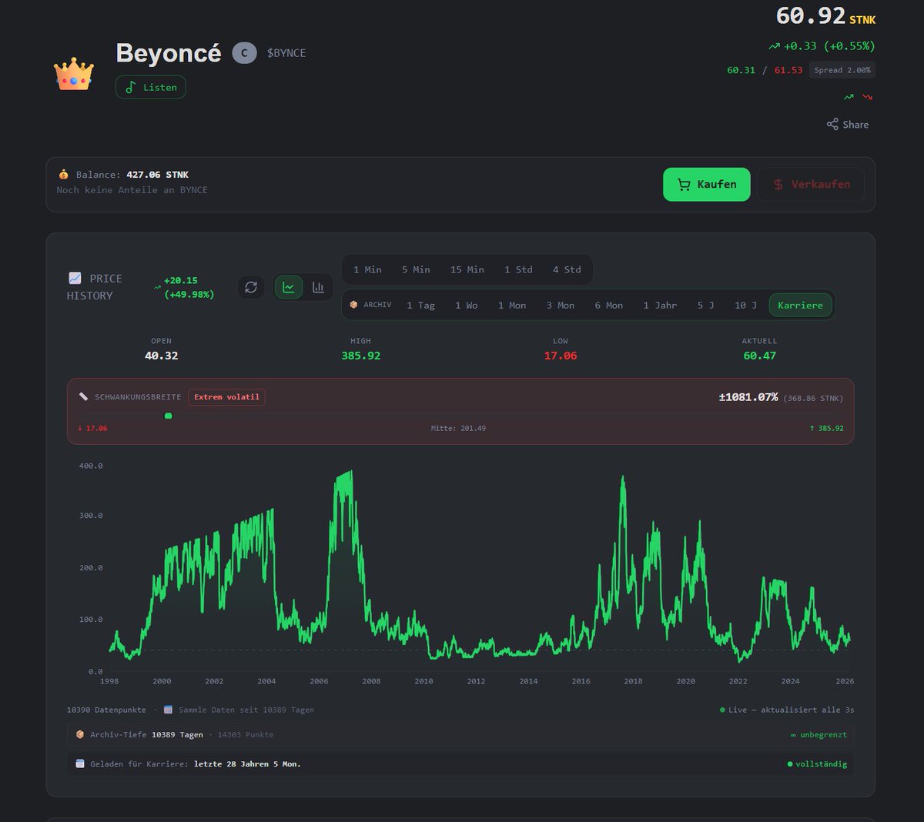Click the shopping cart icon on Kaufen
The height and width of the screenshot is (822, 924).
click(x=684, y=185)
